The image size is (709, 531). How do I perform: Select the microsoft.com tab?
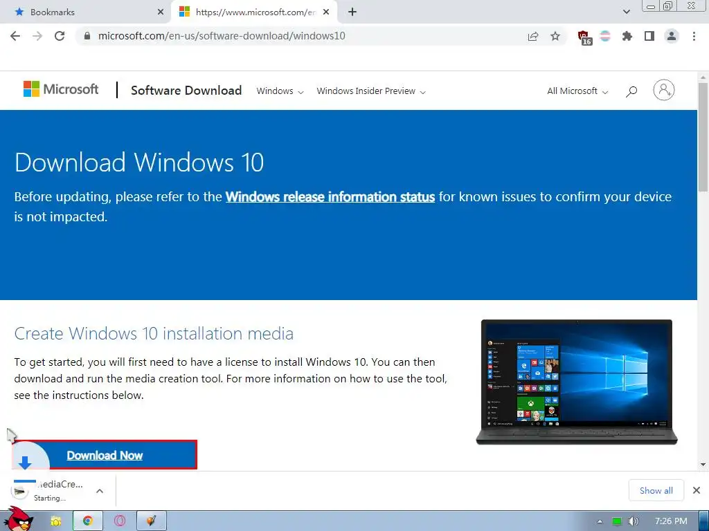coord(254,12)
